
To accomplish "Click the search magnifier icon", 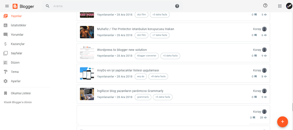I will tap(48, 6).
